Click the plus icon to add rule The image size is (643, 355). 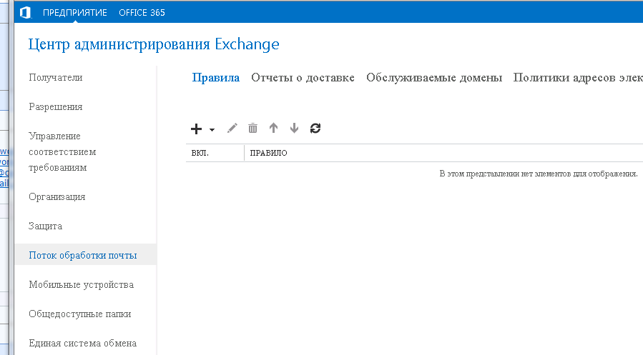[197, 129]
